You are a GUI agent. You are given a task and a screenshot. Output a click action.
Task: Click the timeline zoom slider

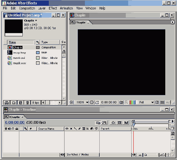click(x=151, y=155)
